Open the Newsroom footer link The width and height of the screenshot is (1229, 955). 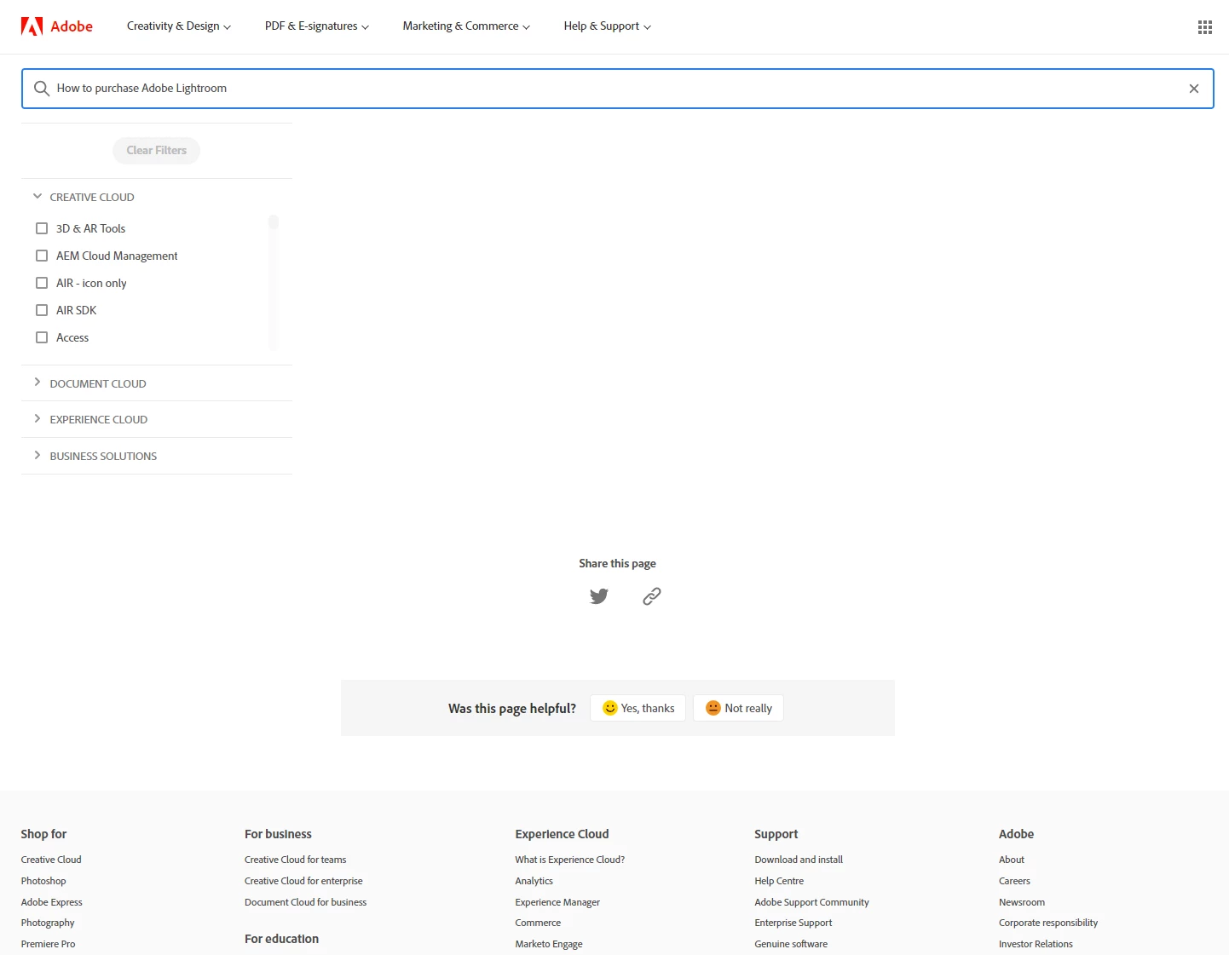pyautogui.click(x=1022, y=902)
